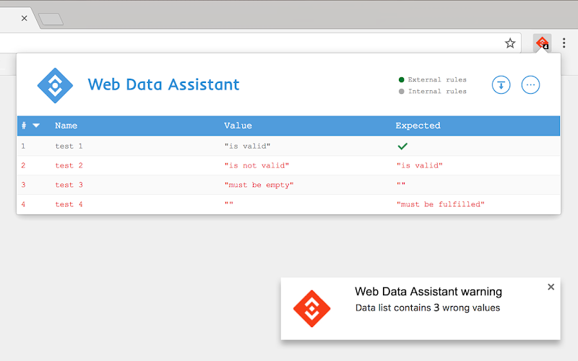The height and width of the screenshot is (361, 578).
Task: Toggle the External rules indicator
Action: point(432,79)
